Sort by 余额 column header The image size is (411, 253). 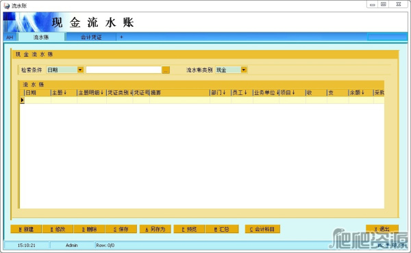[361, 92]
